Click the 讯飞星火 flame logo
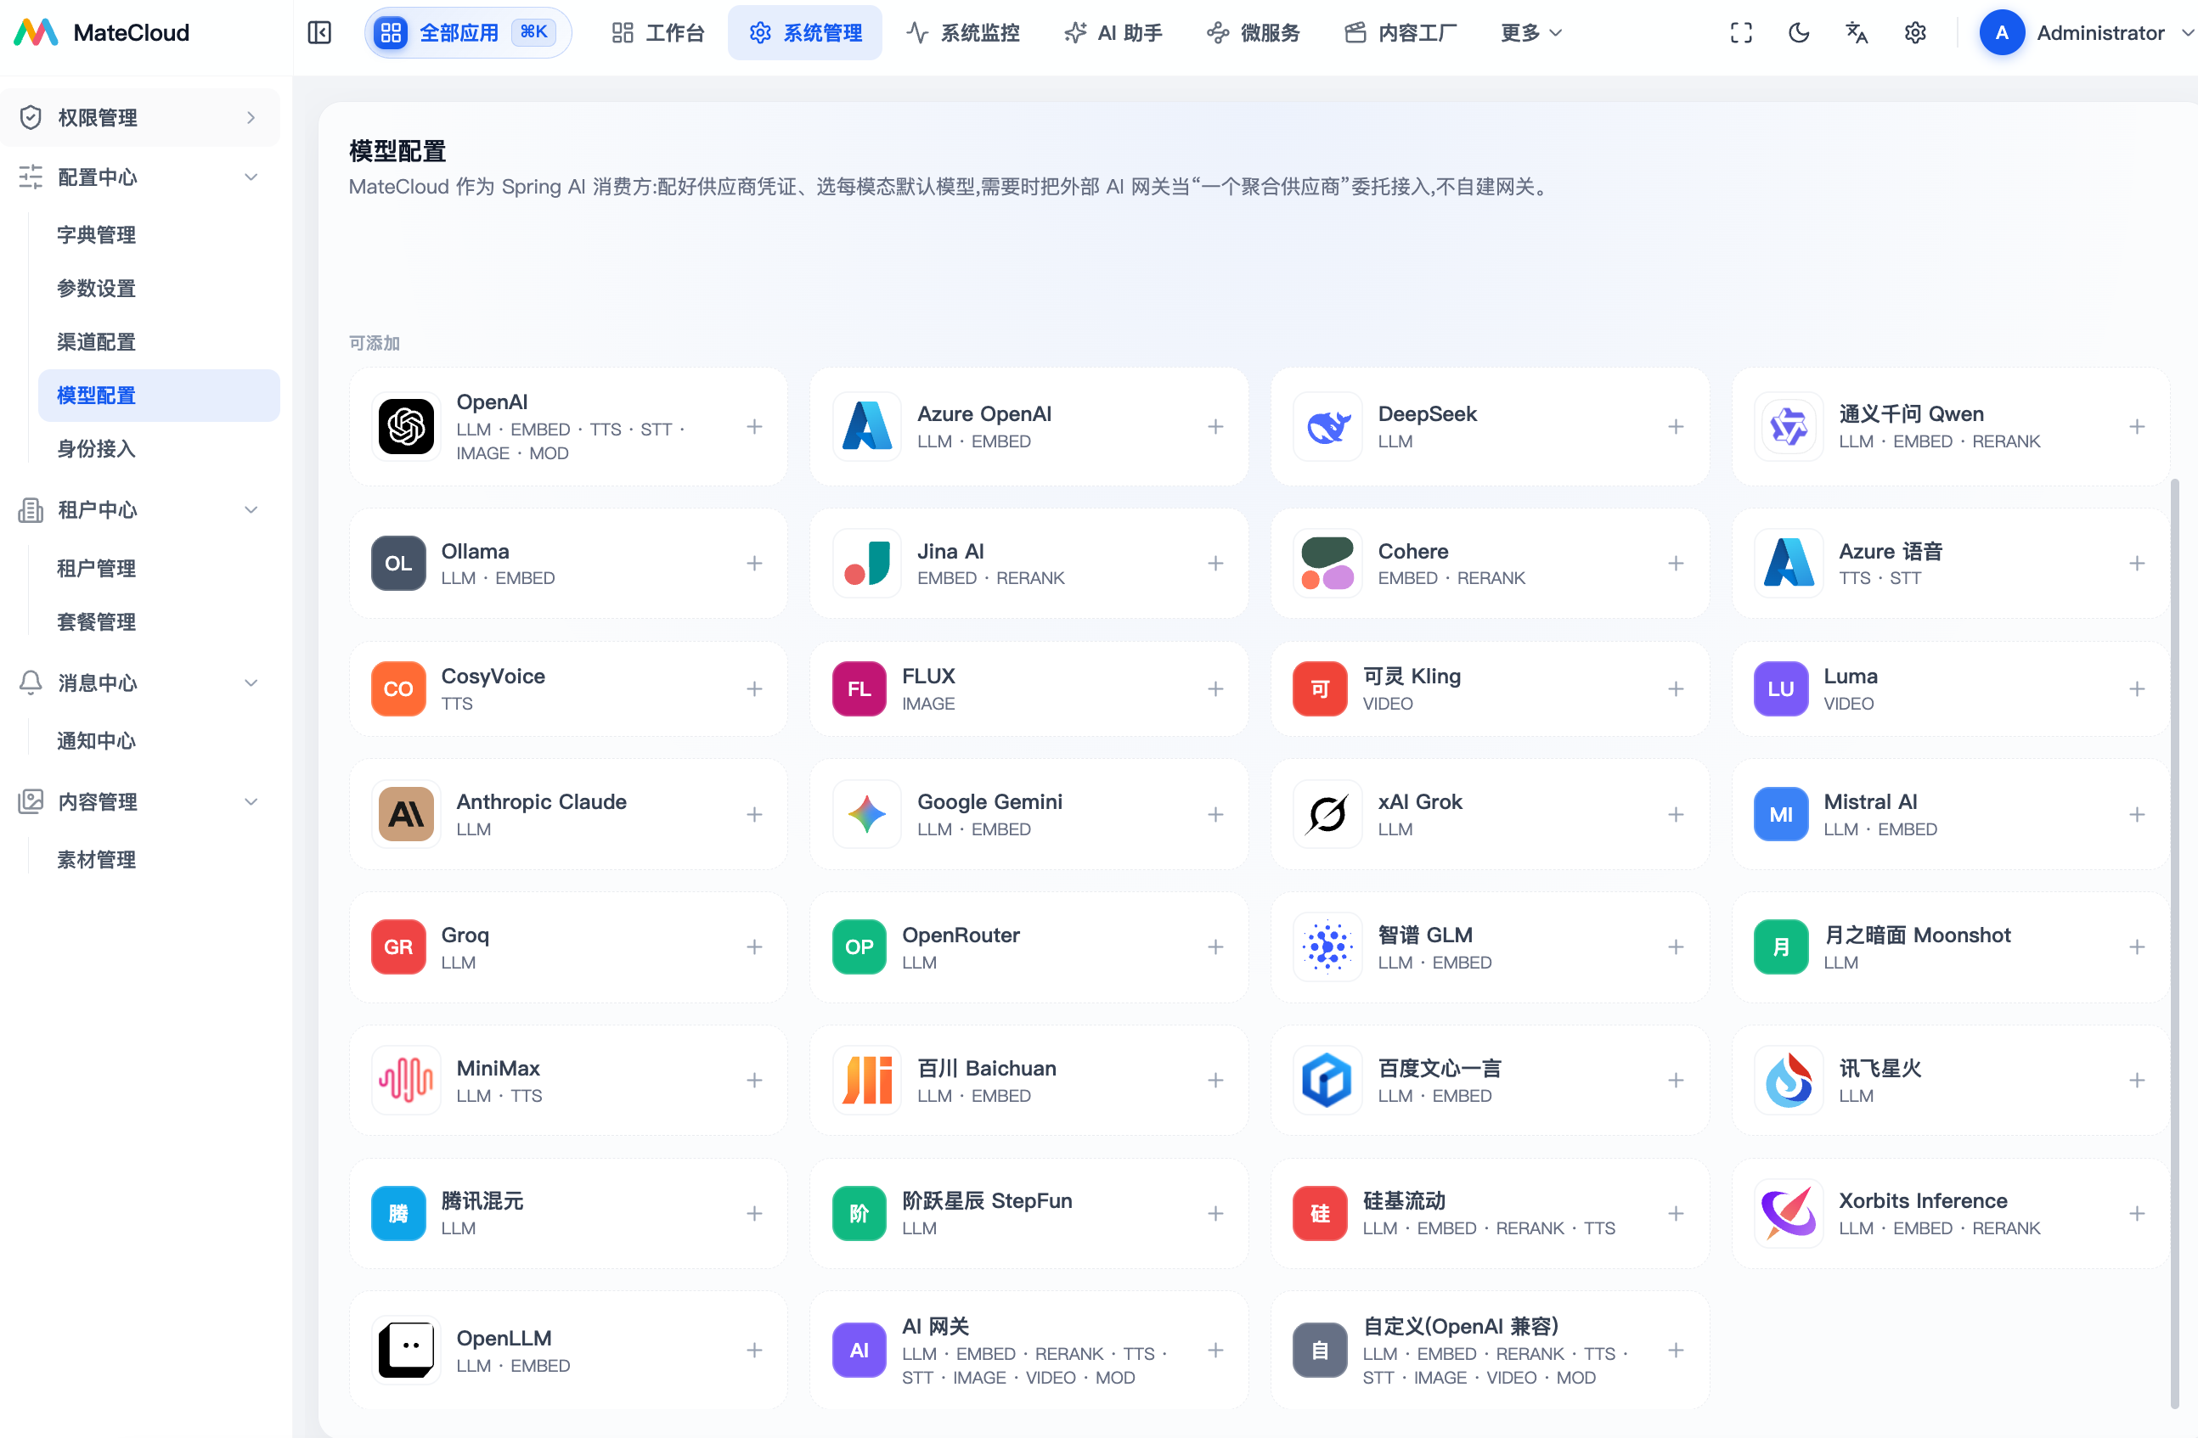 1788,1080
